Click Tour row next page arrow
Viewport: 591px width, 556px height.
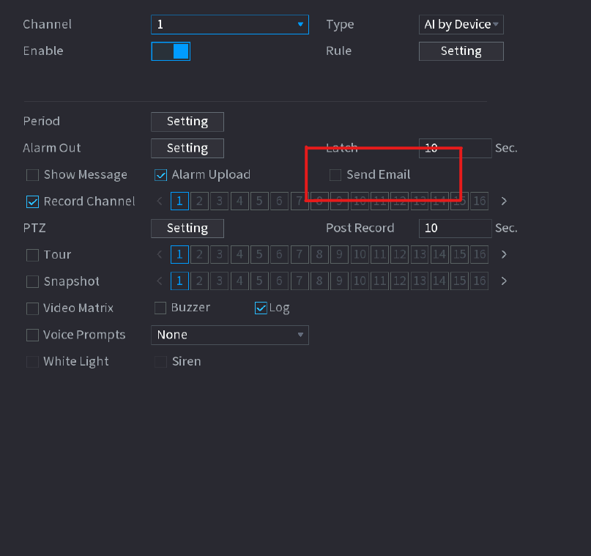pyautogui.click(x=504, y=255)
